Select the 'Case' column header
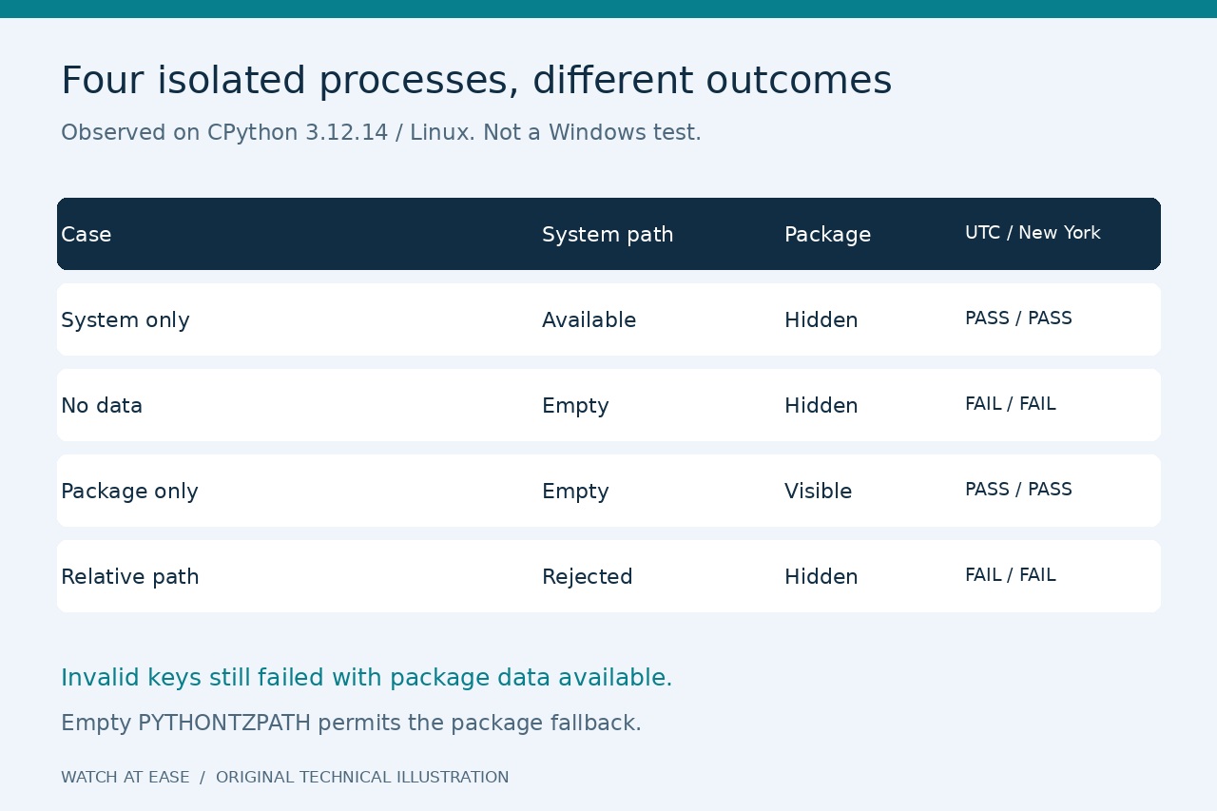This screenshot has height=811, width=1217. click(x=87, y=235)
